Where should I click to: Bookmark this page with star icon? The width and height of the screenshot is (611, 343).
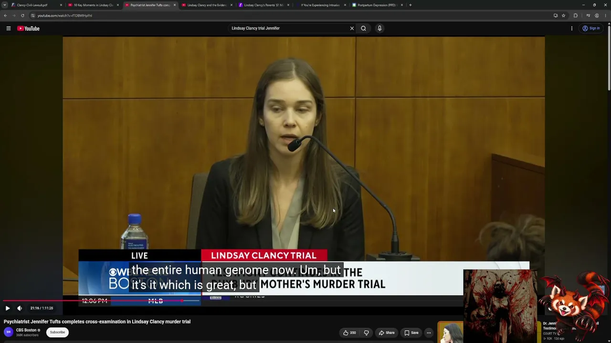click(x=563, y=16)
